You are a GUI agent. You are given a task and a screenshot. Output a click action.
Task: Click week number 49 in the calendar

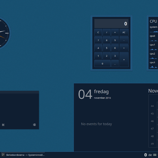tap(152, 144)
